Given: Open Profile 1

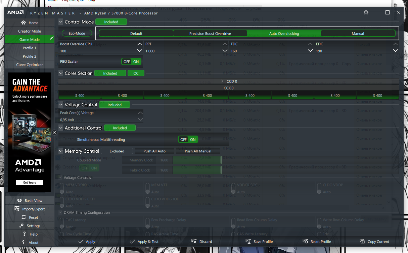Looking at the screenshot, I should (30, 48).
